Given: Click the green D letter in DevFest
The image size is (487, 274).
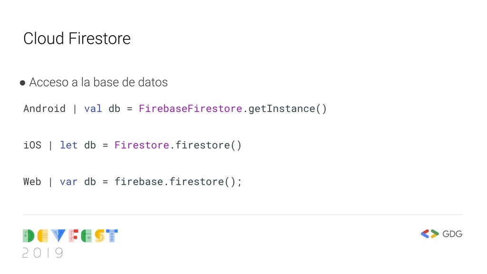Looking at the screenshot, I should pos(28,236).
